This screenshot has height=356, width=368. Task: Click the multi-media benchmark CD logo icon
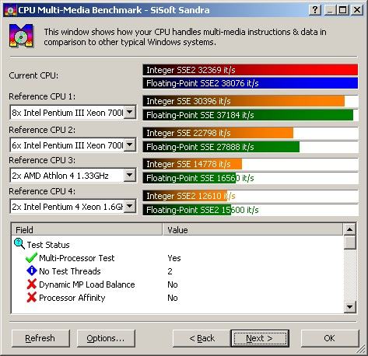(21, 36)
